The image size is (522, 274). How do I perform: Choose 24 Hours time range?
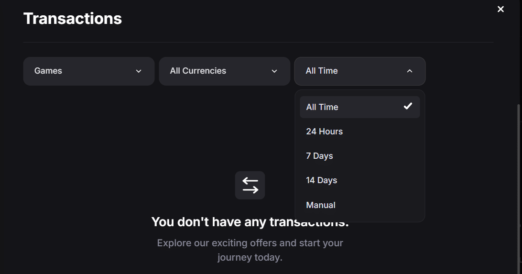[x=325, y=132]
